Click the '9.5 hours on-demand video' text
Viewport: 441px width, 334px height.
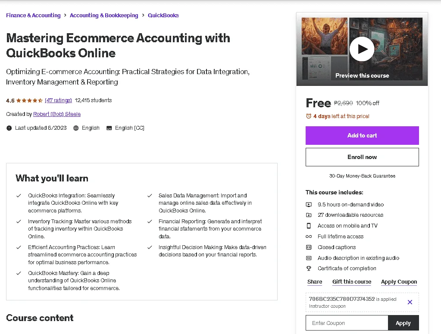point(350,205)
